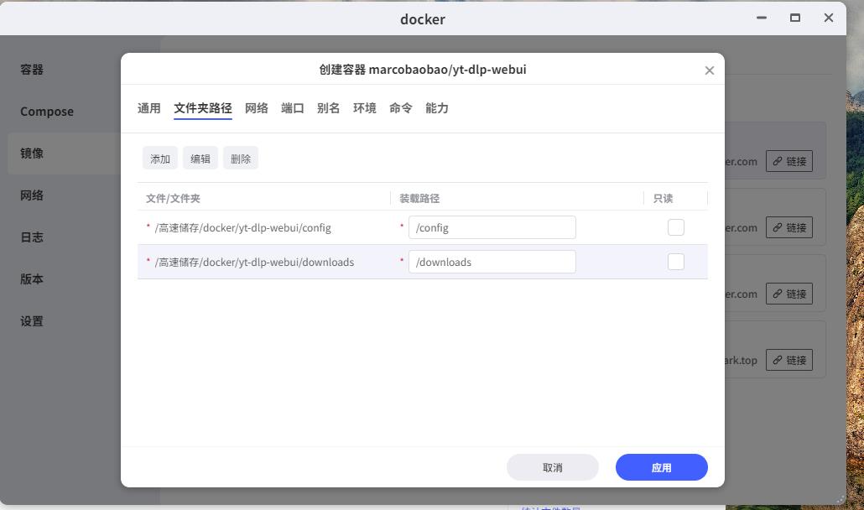
Task: Apply settings with 应用 button
Action: pyautogui.click(x=661, y=467)
